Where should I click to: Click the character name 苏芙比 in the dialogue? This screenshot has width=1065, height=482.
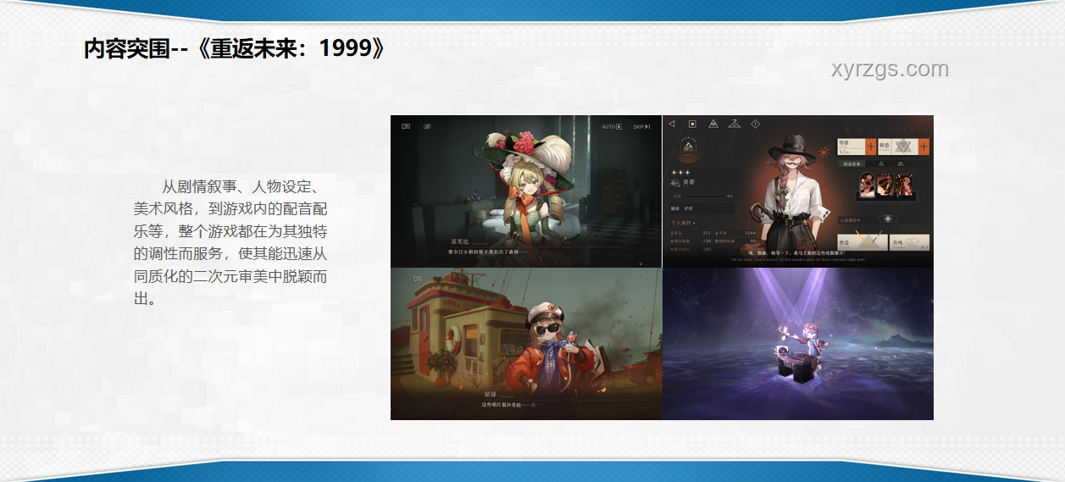click(460, 241)
